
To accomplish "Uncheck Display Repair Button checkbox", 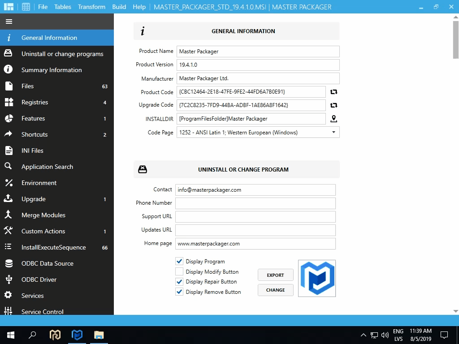I will click(x=179, y=281).
